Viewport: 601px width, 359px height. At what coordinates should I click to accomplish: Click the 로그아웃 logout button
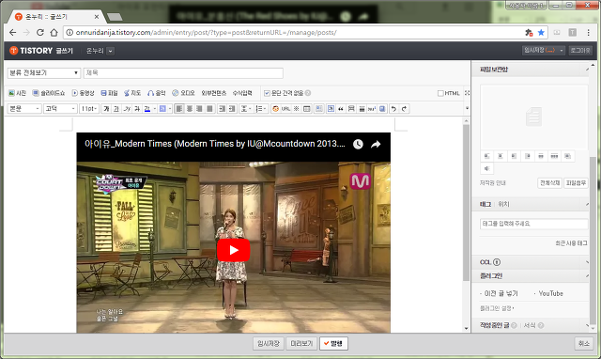pyautogui.click(x=580, y=51)
